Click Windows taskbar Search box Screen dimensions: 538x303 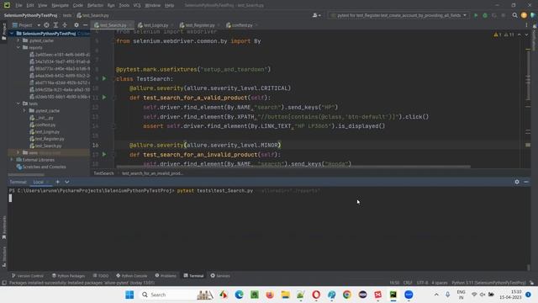177,295
